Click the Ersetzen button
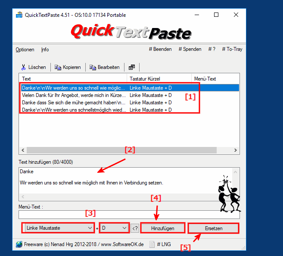Viewport: 283px width, 256px height. pos(214,228)
